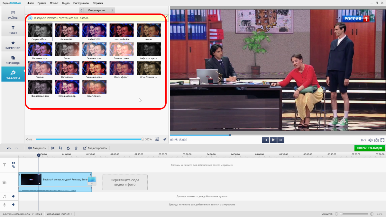Click the transition block after the clip

(92, 181)
